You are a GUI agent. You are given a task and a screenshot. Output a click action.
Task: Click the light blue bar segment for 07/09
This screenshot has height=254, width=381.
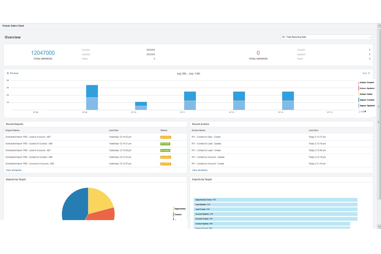[x=92, y=104]
